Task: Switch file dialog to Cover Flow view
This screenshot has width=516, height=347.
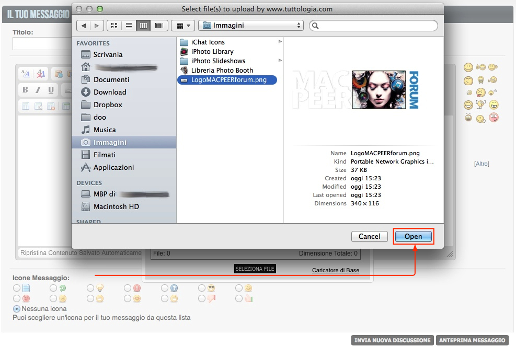Action: [159, 26]
